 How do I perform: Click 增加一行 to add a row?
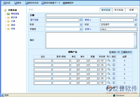point(114,52)
